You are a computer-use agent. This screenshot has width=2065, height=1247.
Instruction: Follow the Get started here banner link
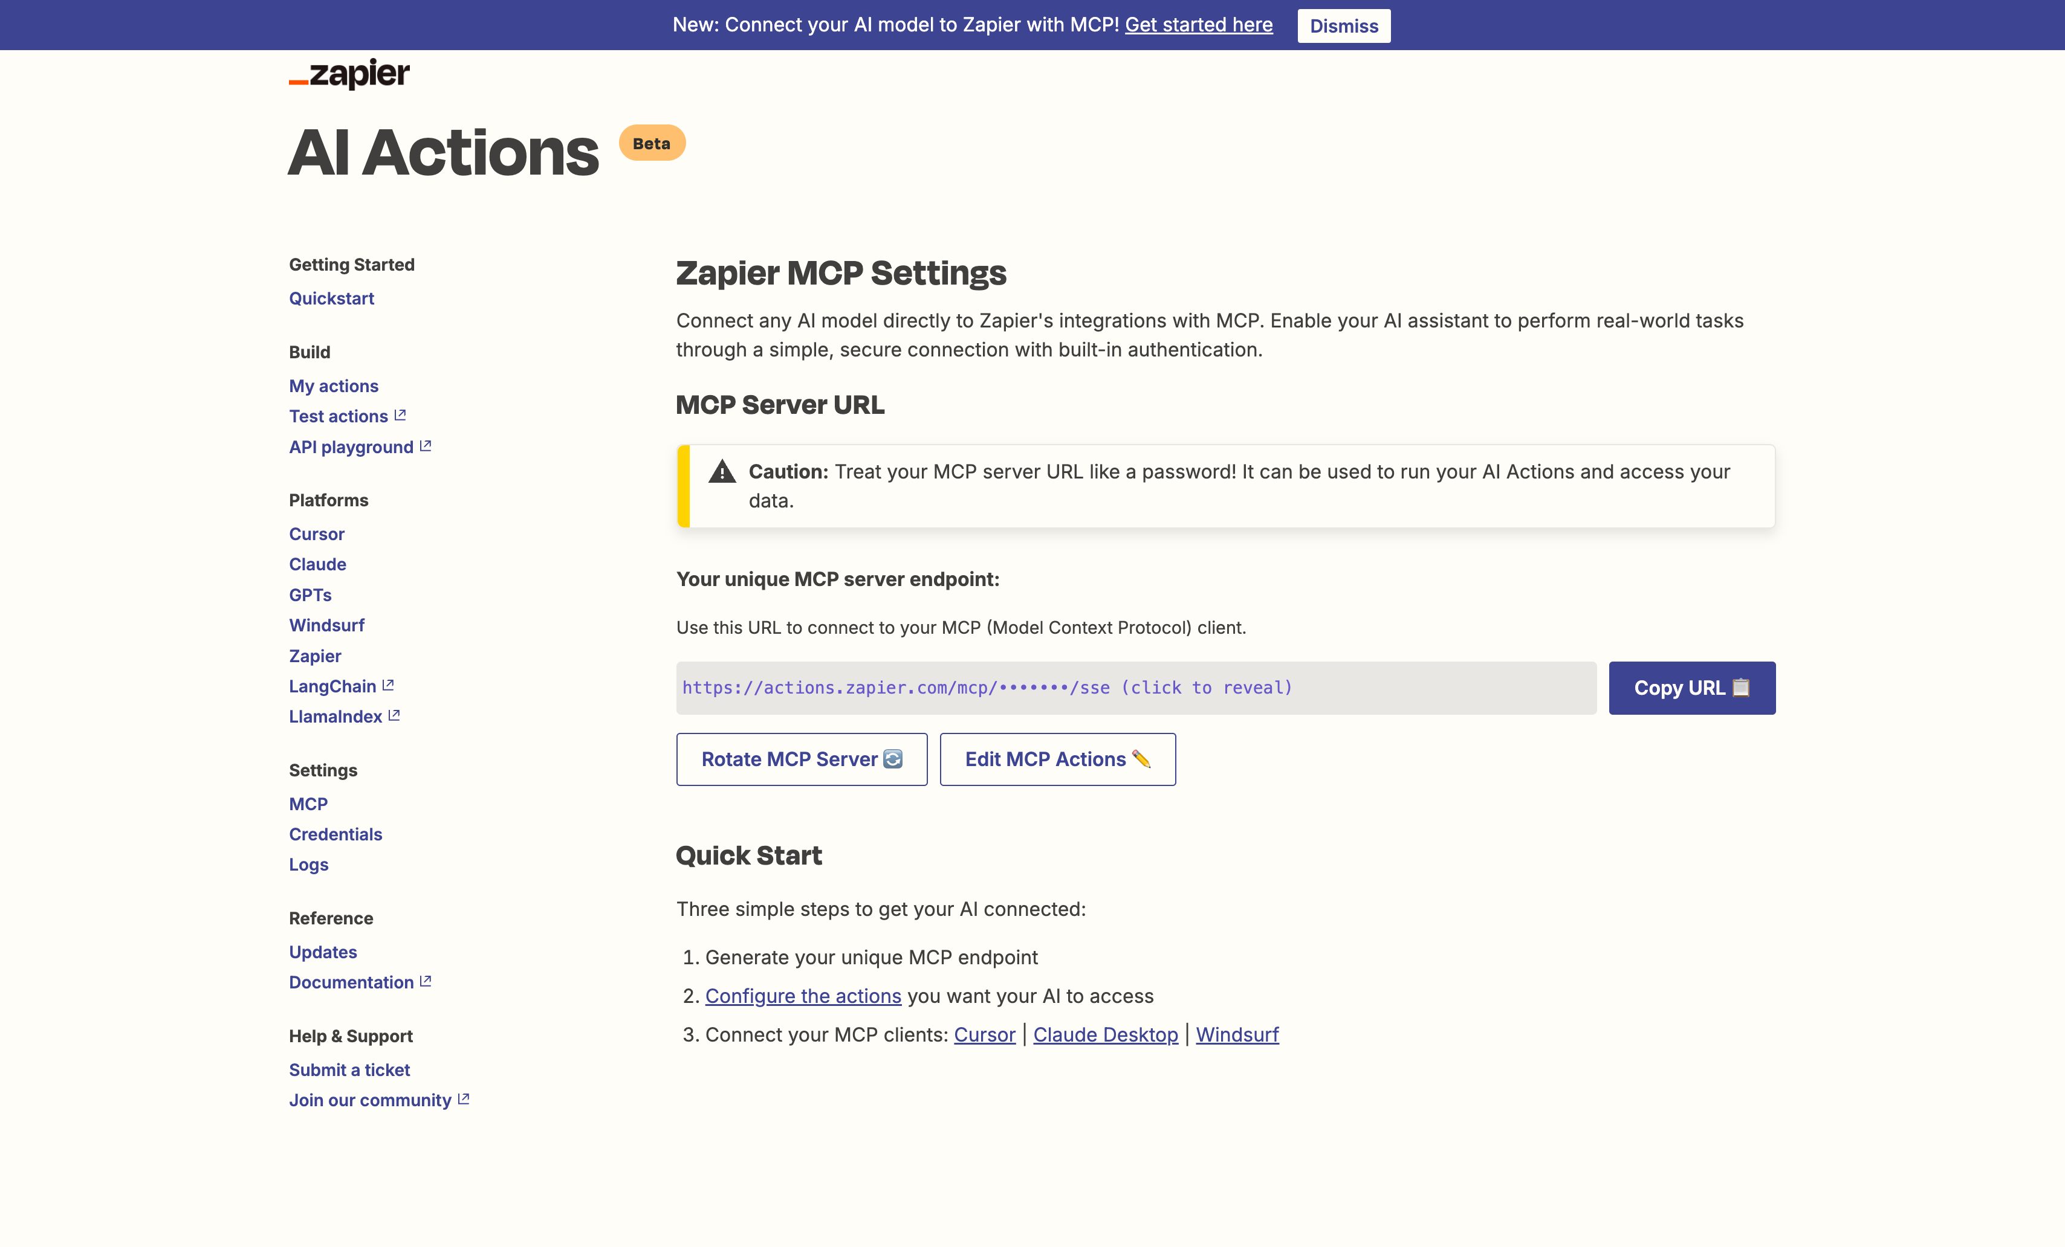click(x=1198, y=25)
